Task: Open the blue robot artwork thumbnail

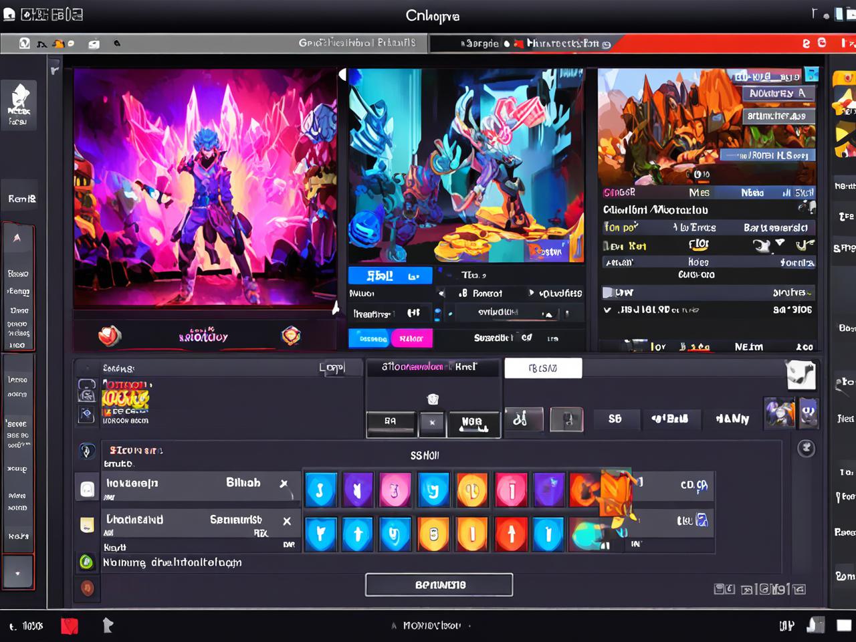Action: [466, 165]
